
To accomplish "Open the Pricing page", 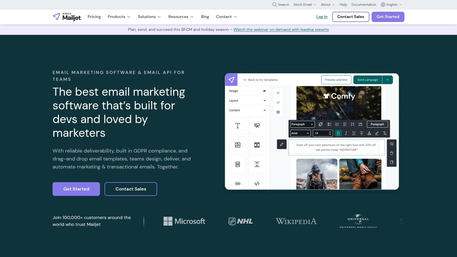I will [x=94, y=17].
